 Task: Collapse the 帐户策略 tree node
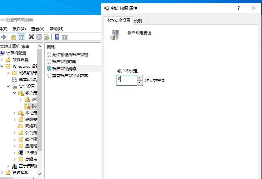coord(15,93)
